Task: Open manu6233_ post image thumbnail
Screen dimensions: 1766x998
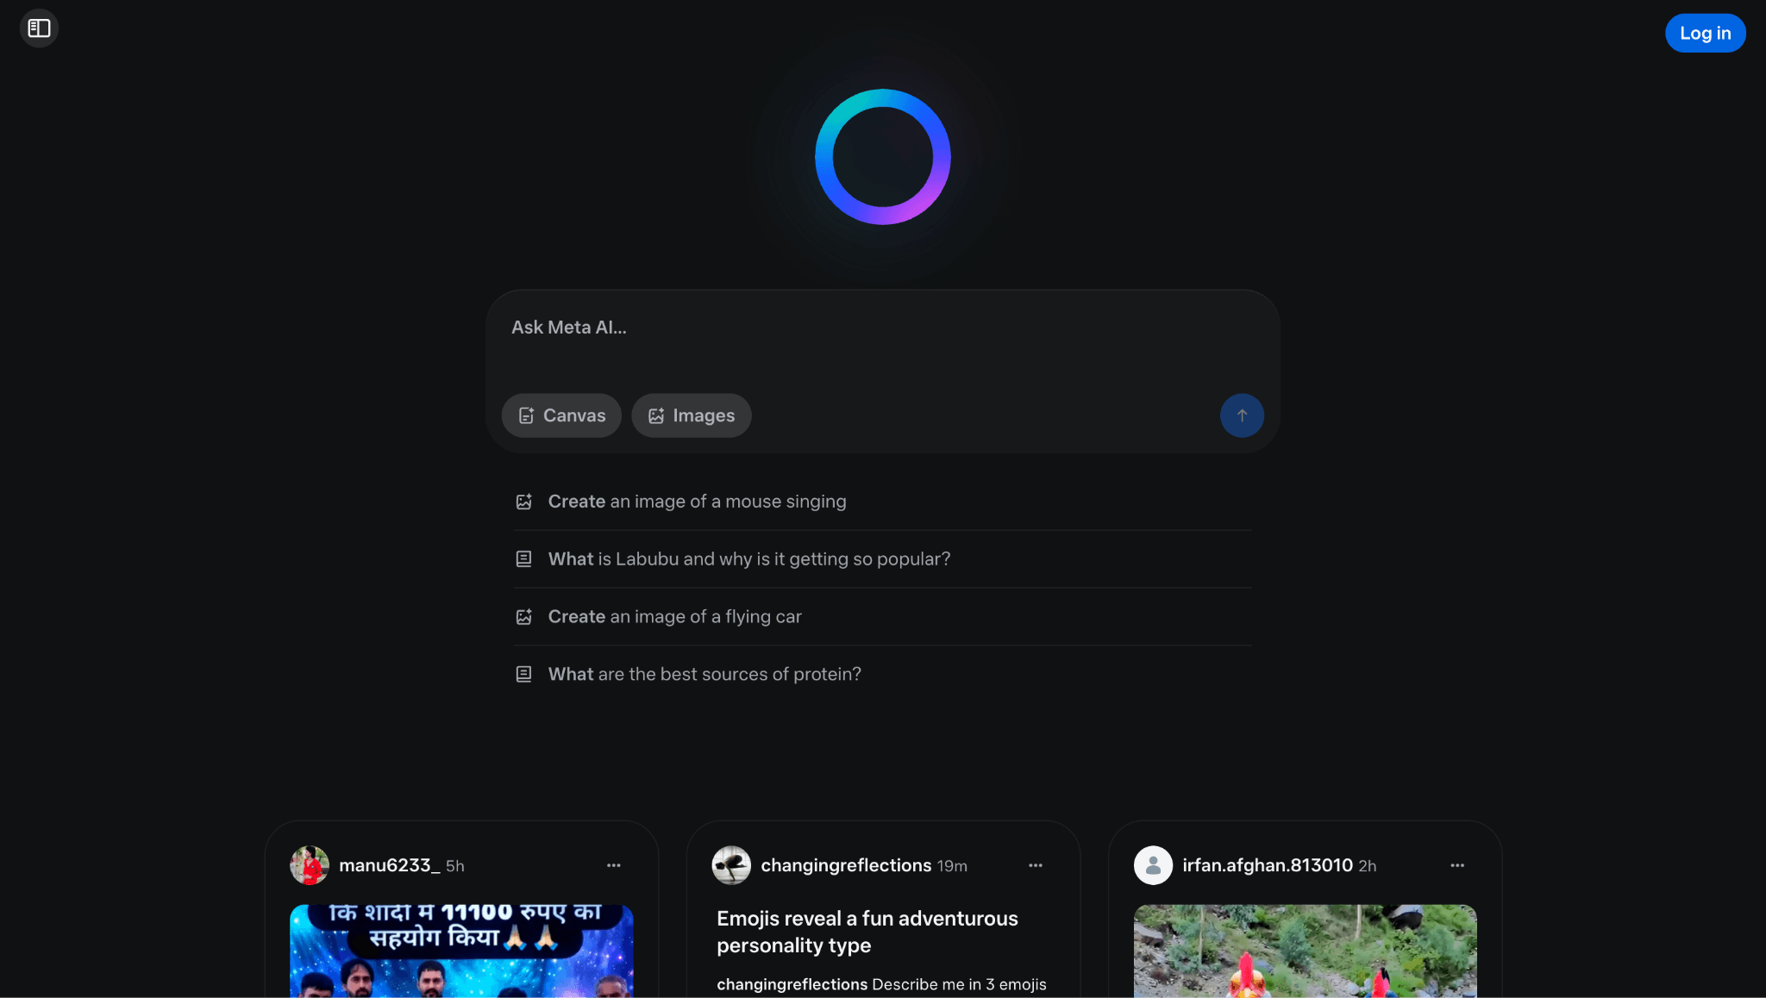Action: 461,951
